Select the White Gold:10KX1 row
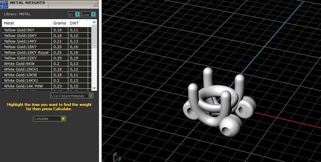The image size is (321, 162). click(x=47, y=69)
